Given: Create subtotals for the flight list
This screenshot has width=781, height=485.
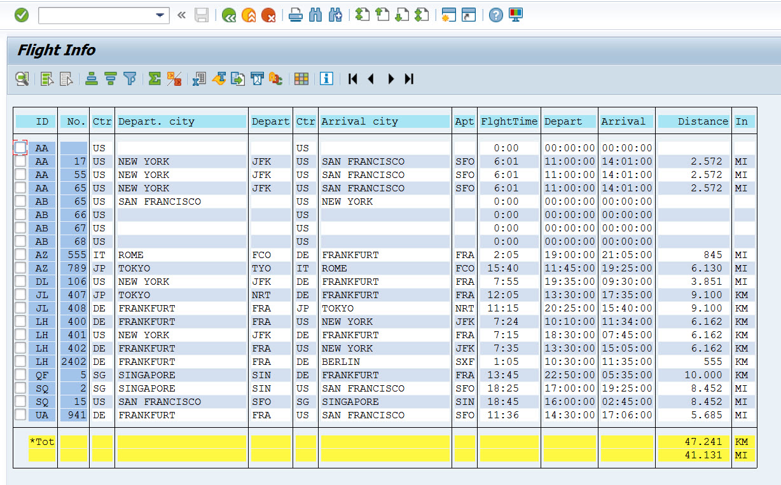Looking at the screenshot, I should pos(173,79).
